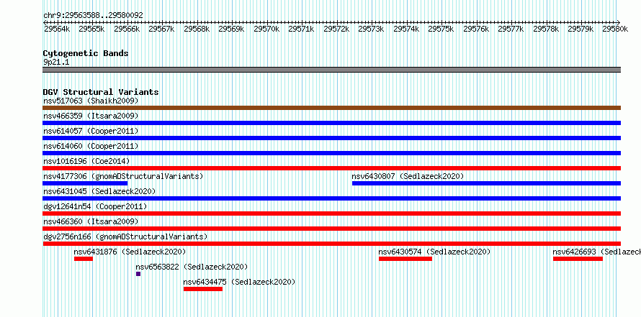Select the nsv466360 (Itsara2009) red bar
The image size is (641, 317).
click(x=331, y=229)
